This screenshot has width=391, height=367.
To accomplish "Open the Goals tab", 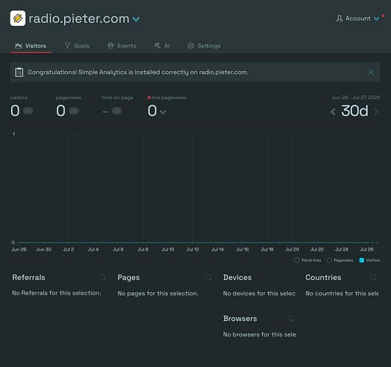I will [77, 46].
